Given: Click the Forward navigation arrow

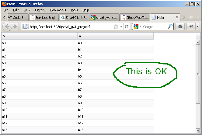Looking at the screenshot, I should tap(15, 27).
